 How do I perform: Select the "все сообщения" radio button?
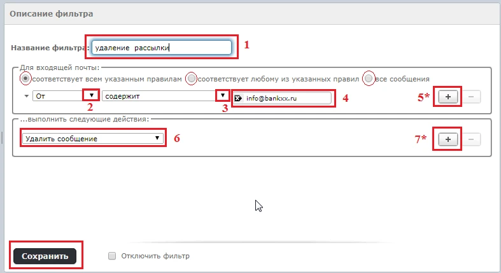(367, 78)
